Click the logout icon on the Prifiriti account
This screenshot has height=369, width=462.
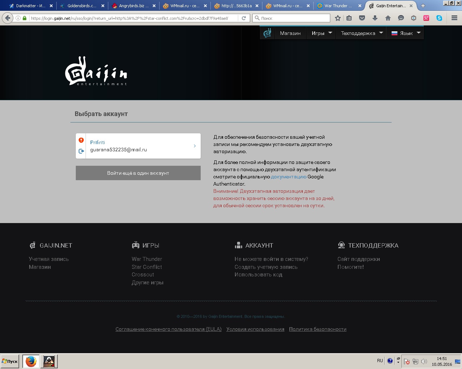pyautogui.click(x=81, y=151)
